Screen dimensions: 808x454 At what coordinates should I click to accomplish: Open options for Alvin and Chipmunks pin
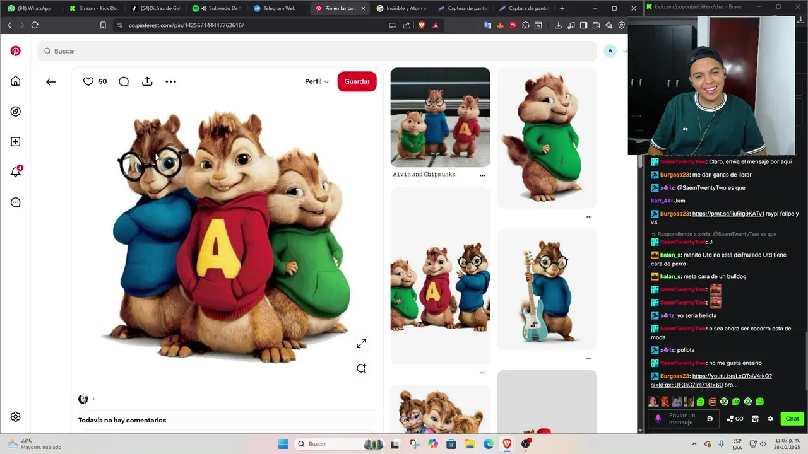pyautogui.click(x=482, y=175)
